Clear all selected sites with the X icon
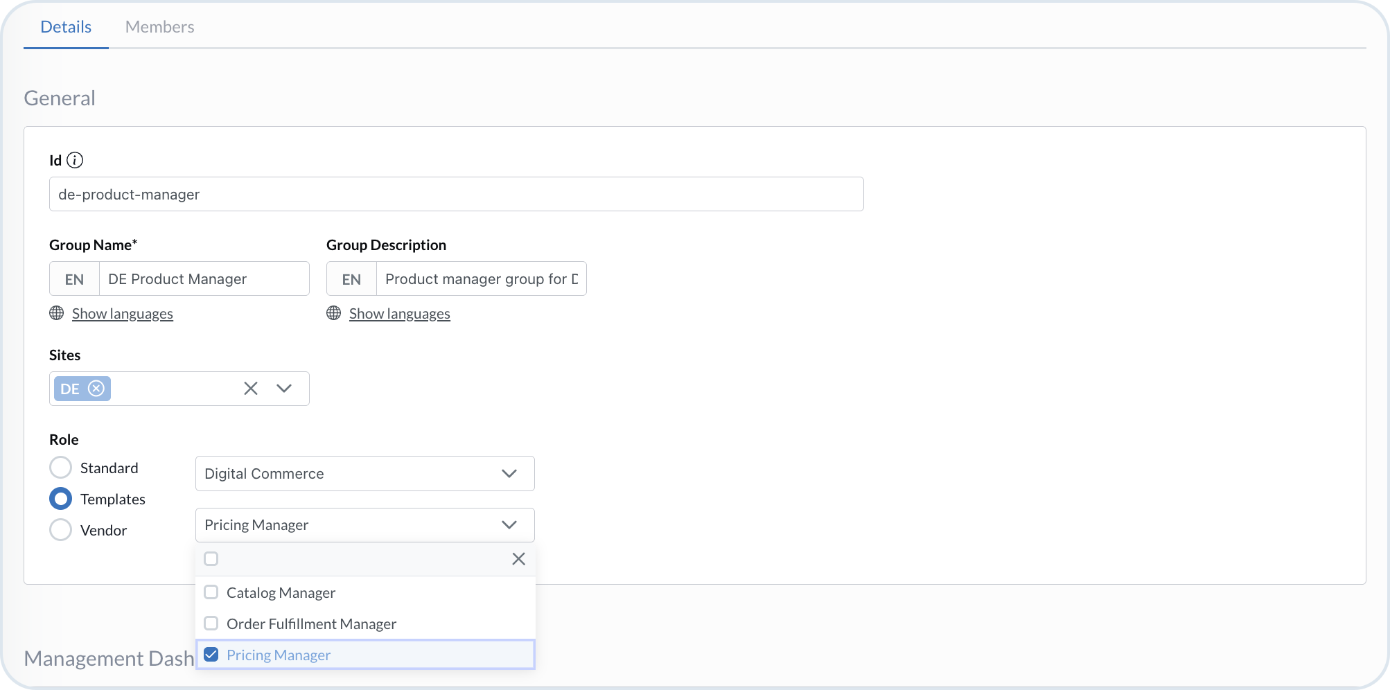This screenshot has height=690, width=1390. tap(250, 388)
